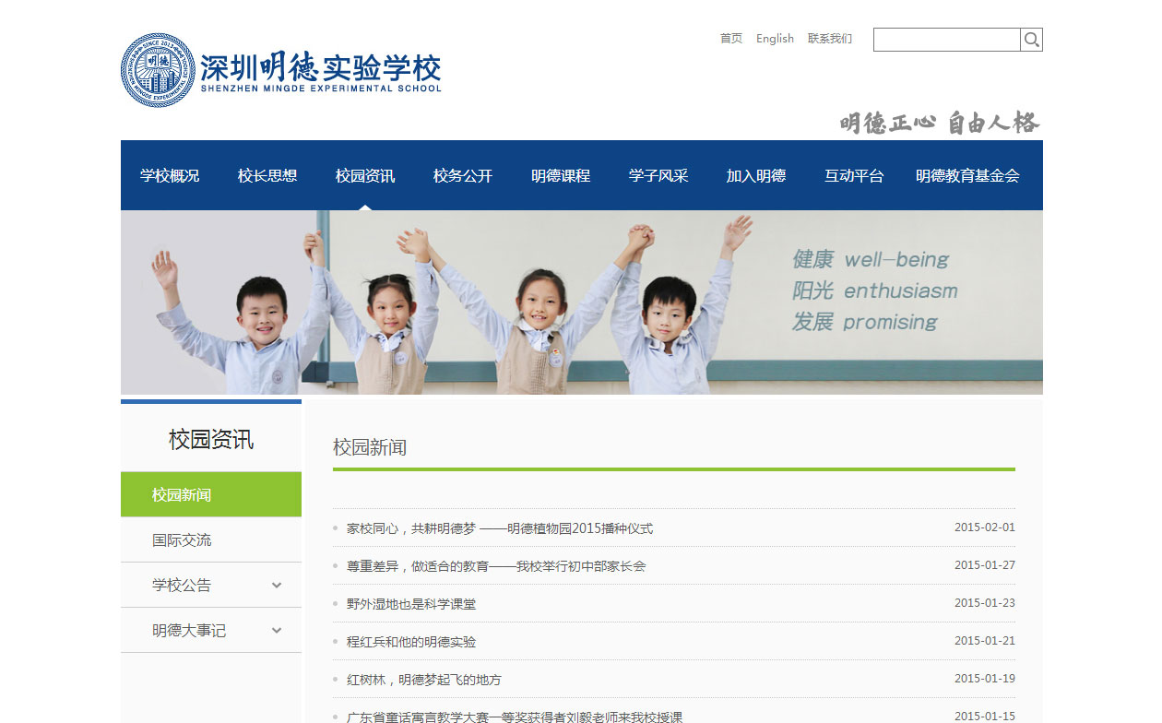1162x723 pixels.
Task: Focus the search input field
Action: pos(947,40)
